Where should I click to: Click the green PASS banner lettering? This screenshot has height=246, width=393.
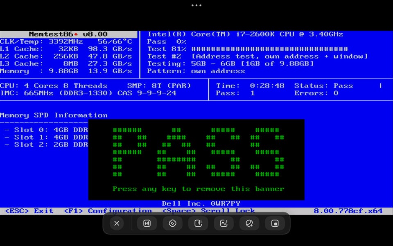(198, 152)
